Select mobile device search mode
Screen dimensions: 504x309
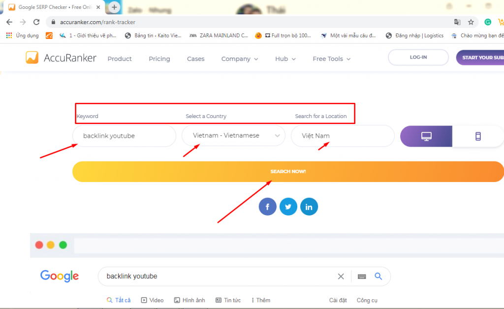[x=478, y=136]
